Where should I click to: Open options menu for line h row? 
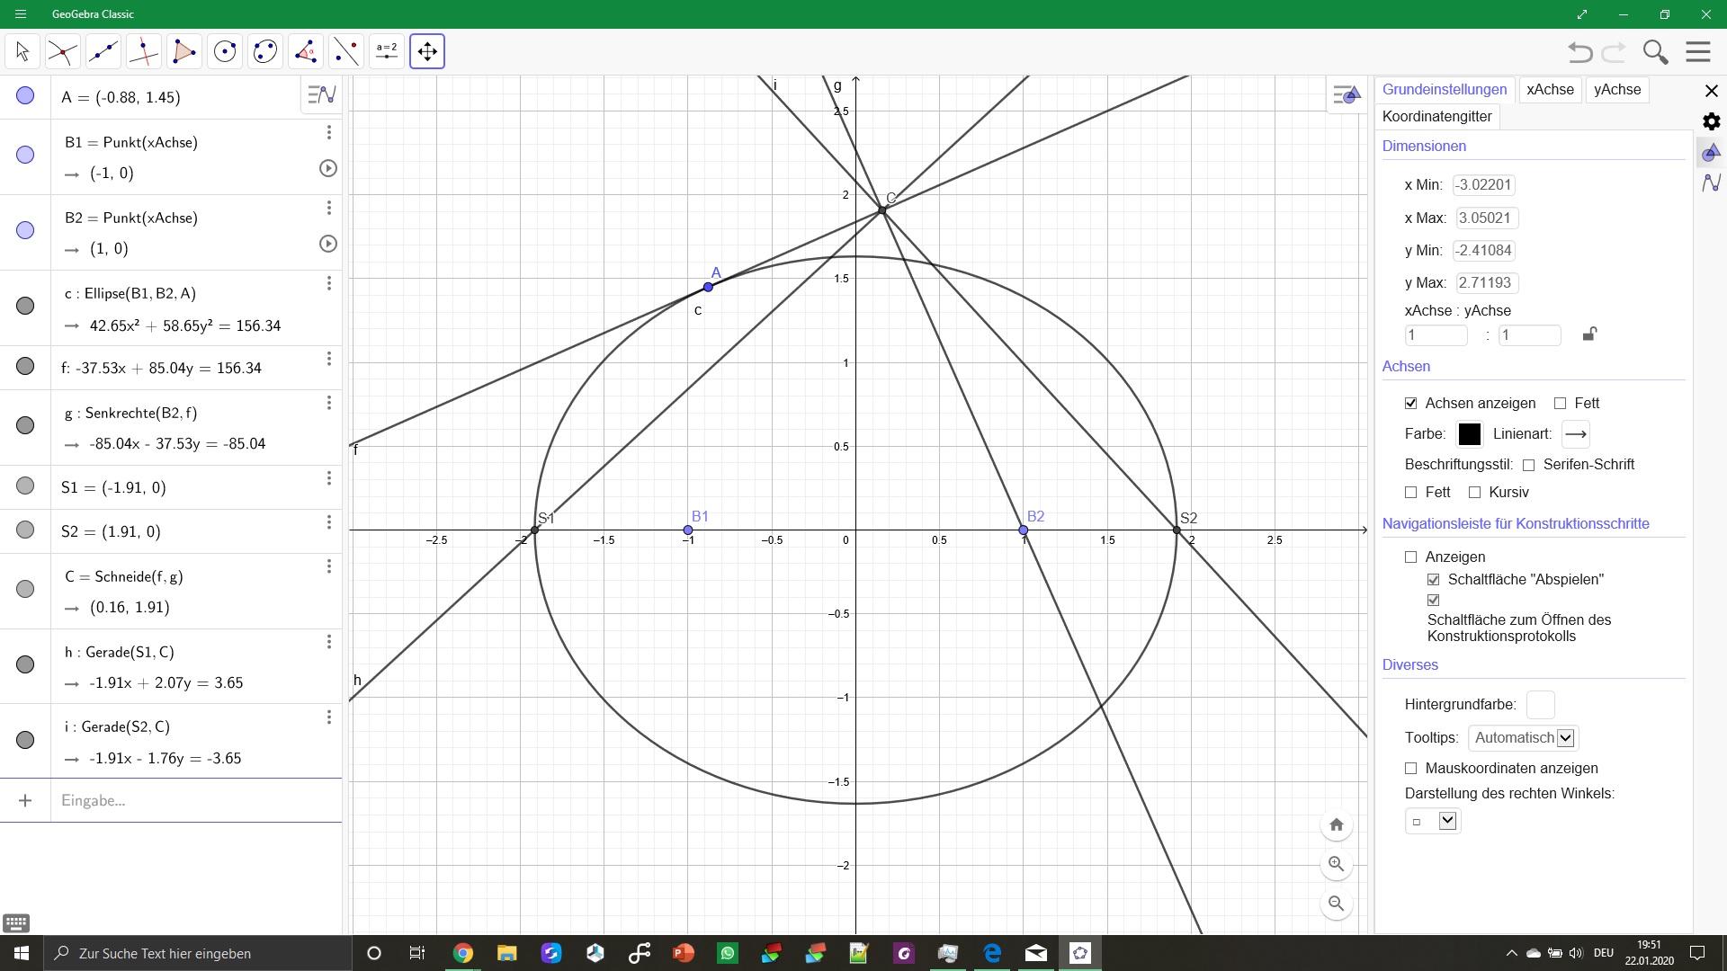pos(329,642)
